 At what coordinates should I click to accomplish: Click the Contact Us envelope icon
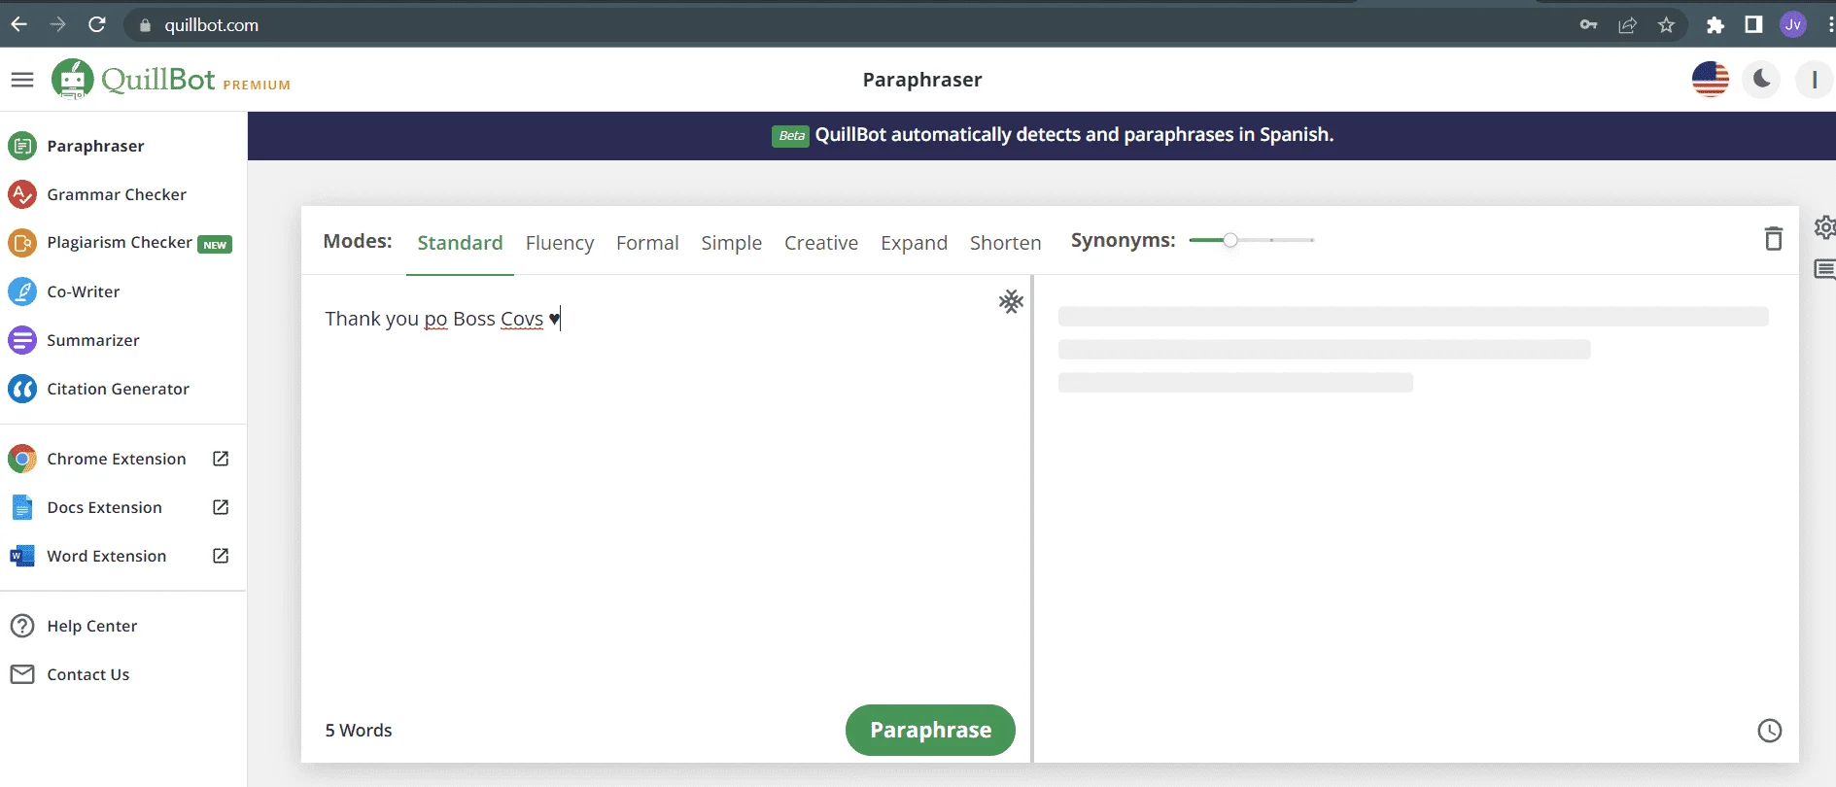coord(22,674)
